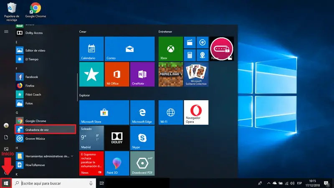This screenshot has width=334, height=188.
Task: Click the Explorar group heading
Action: pos(85,95)
